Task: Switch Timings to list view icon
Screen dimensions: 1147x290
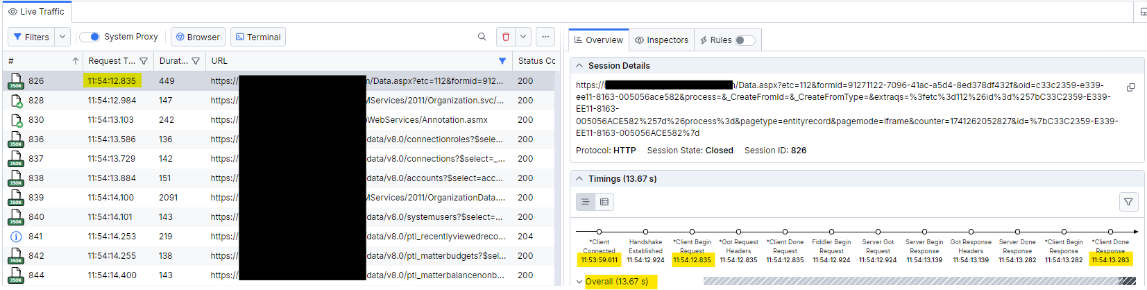Action: pyautogui.click(x=586, y=202)
